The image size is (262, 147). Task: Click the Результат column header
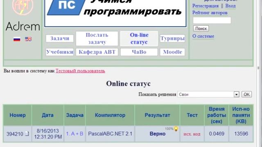pos(157,115)
